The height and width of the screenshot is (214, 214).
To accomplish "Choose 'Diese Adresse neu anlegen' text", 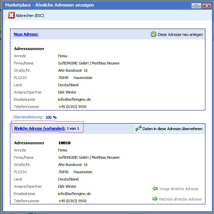I will tap(180, 35).
